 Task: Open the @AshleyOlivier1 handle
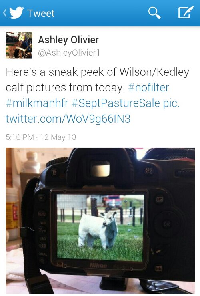69,53
